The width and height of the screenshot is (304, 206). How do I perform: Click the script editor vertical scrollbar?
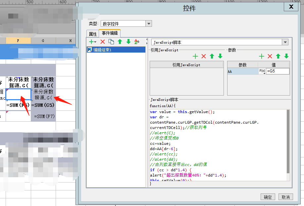pos(288,142)
